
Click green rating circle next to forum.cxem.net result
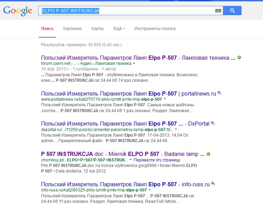click(239, 58)
